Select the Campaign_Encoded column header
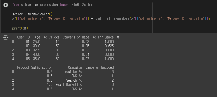Screen dimensions: 217x97 [x=99, y=67]
